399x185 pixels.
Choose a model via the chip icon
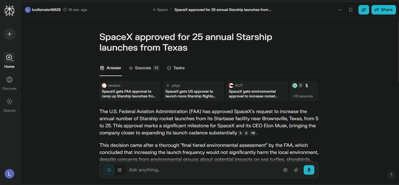coord(285,170)
